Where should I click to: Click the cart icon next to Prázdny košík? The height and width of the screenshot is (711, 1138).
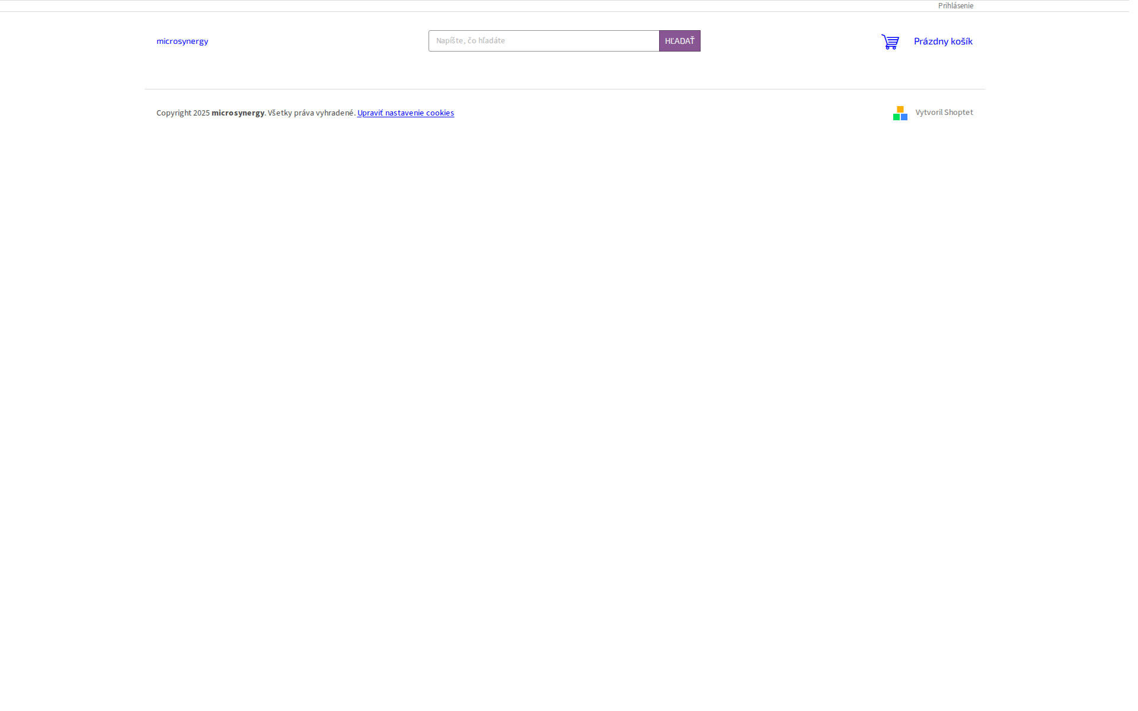[x=890, y=41]
